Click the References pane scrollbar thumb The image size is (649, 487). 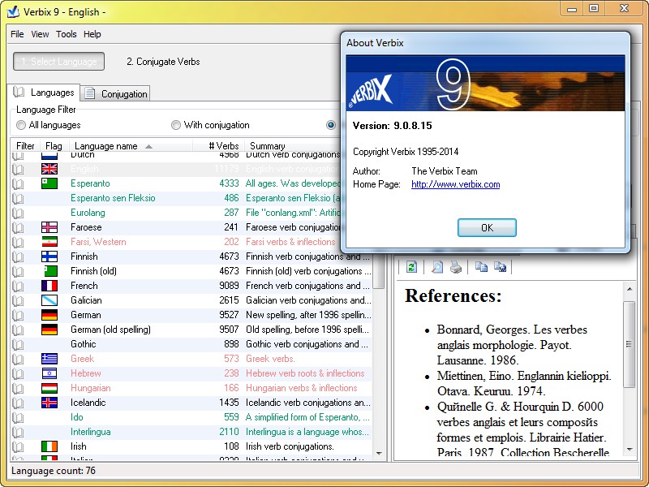630,343
